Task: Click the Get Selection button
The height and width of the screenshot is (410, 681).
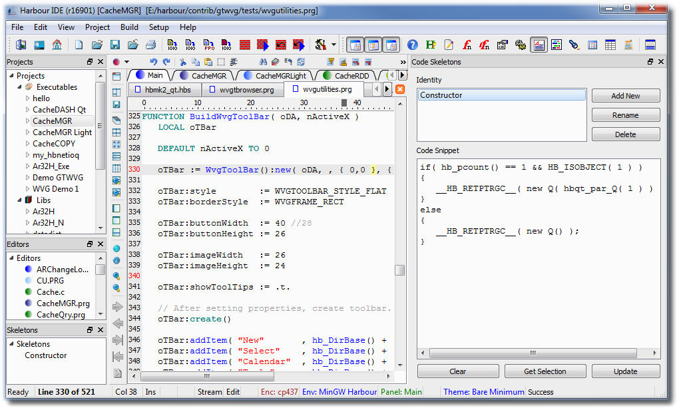Action: click(x=545, y=371)
